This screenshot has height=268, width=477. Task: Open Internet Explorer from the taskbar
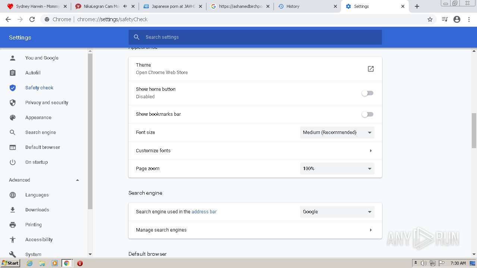click(30, 263)
